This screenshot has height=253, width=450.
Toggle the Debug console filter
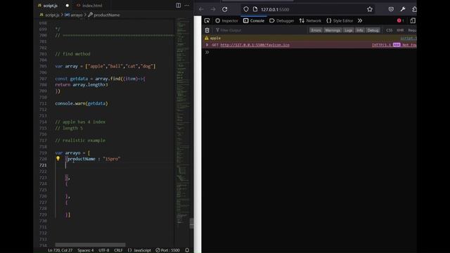(373, 30)
